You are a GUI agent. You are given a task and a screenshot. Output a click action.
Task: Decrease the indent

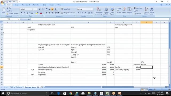click(x=56, y=13)
